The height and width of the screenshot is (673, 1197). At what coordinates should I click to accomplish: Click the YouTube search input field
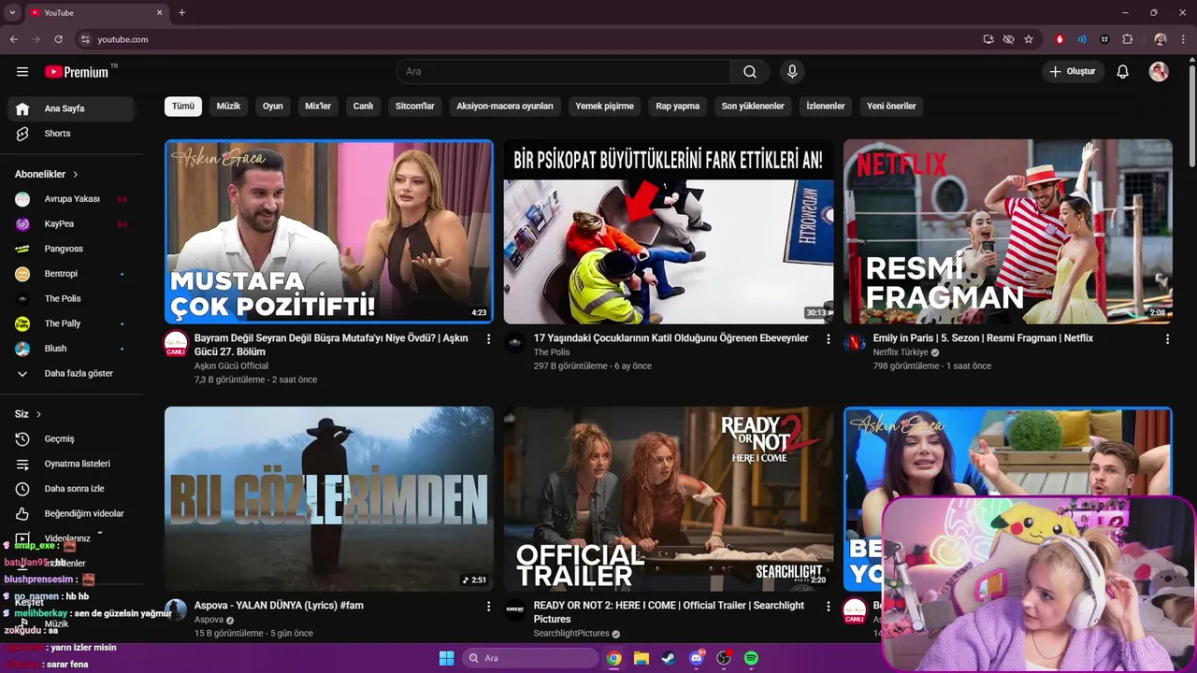pyautogui.click(x=563, y=72)
